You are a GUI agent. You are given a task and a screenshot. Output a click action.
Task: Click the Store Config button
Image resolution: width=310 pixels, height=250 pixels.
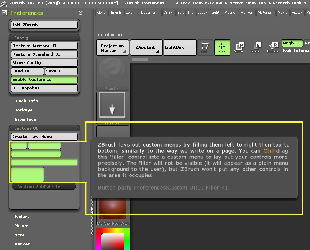(44, 63)
